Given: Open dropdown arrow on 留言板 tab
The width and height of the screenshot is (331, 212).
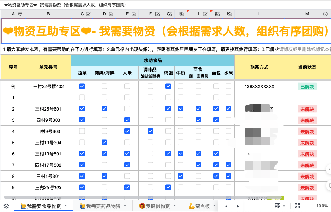Looking at the screenshot, I should click(214, 206).
